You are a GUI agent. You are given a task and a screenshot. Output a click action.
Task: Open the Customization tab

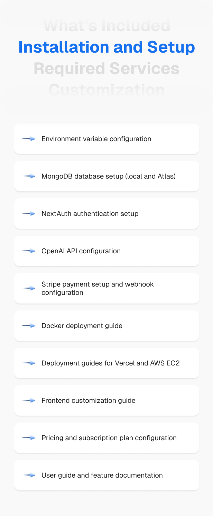pos(106,90)
